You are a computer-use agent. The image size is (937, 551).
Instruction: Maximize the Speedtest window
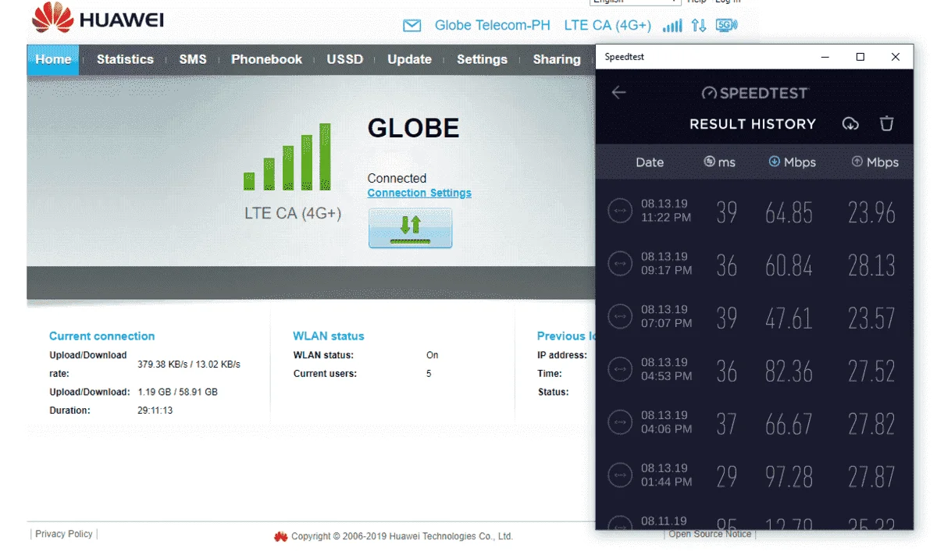[x=860, y=57]
